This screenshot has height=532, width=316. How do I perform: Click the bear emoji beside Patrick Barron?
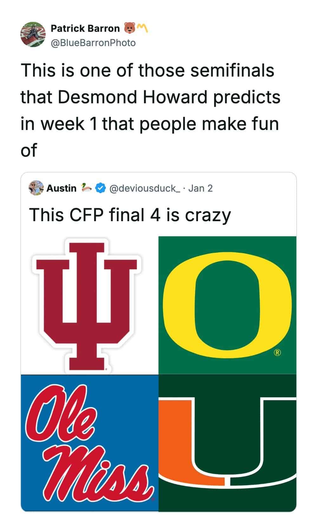[129, 28]
